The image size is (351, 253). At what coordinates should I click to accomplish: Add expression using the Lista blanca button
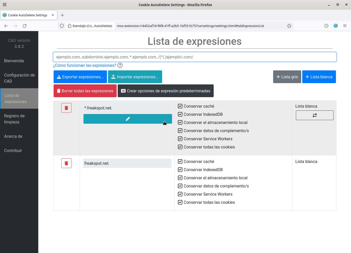point(319,77)
